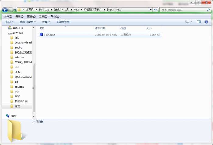Select 计算机 in the address breadcrumb
Viewport: 213px width, 145px height.
(x=30, y=9)
